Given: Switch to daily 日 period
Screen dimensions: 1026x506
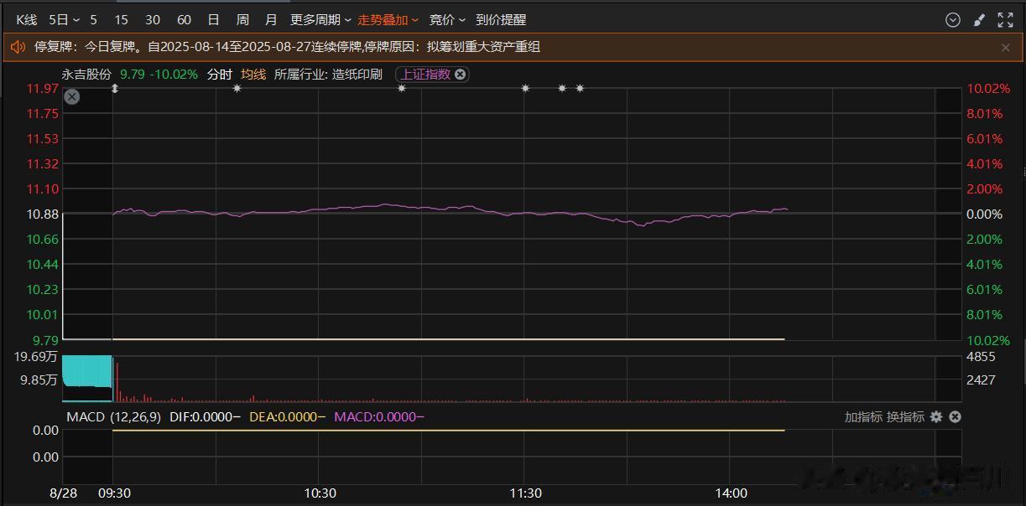Looking at the screenshot, I should point(213,20).
